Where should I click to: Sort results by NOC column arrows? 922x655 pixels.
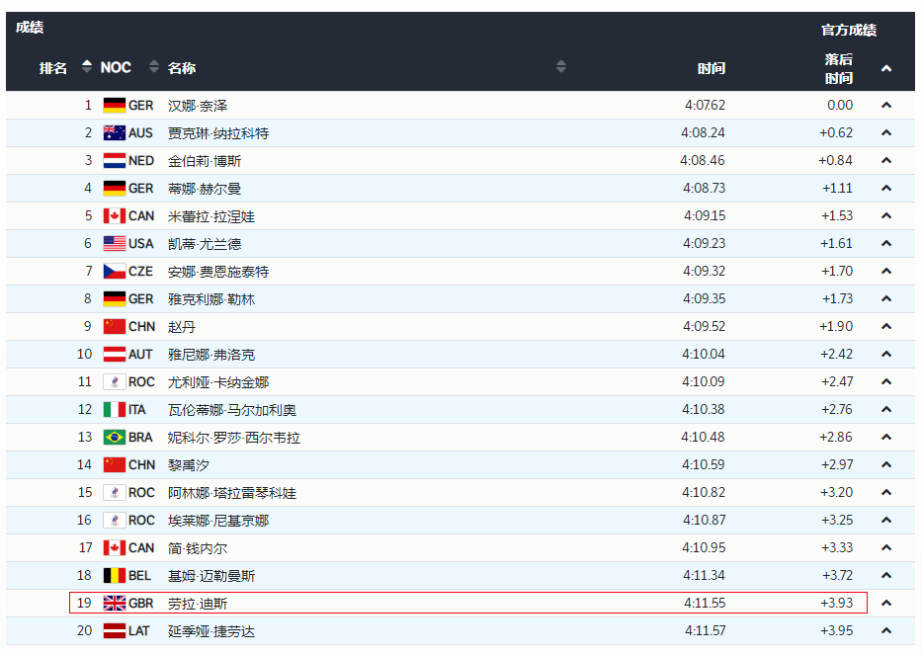coord(153,67)
